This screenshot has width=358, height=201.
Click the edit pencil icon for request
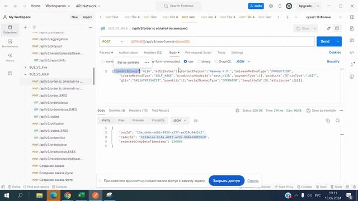(x=328, y=28)
